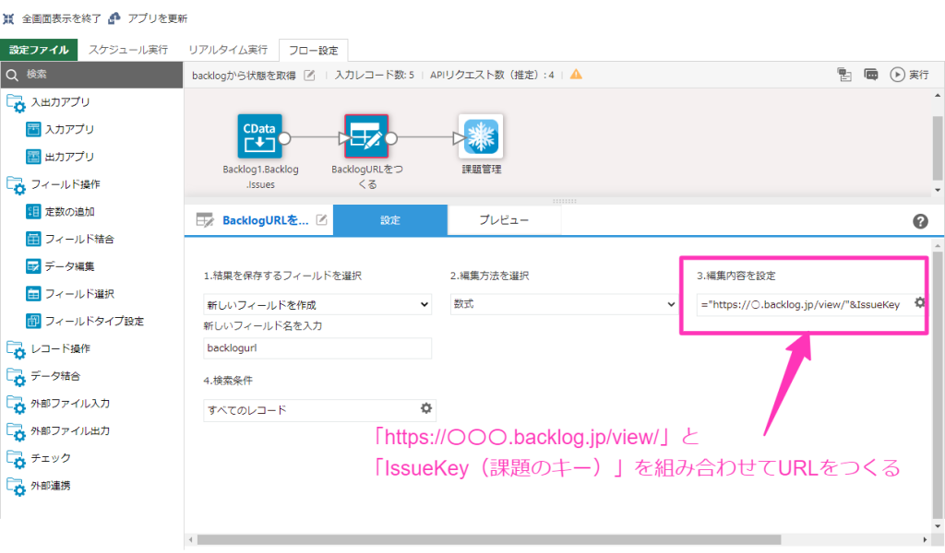Click the 全画面表示を終了 label
945x553 pixels.
click(62, 18)
